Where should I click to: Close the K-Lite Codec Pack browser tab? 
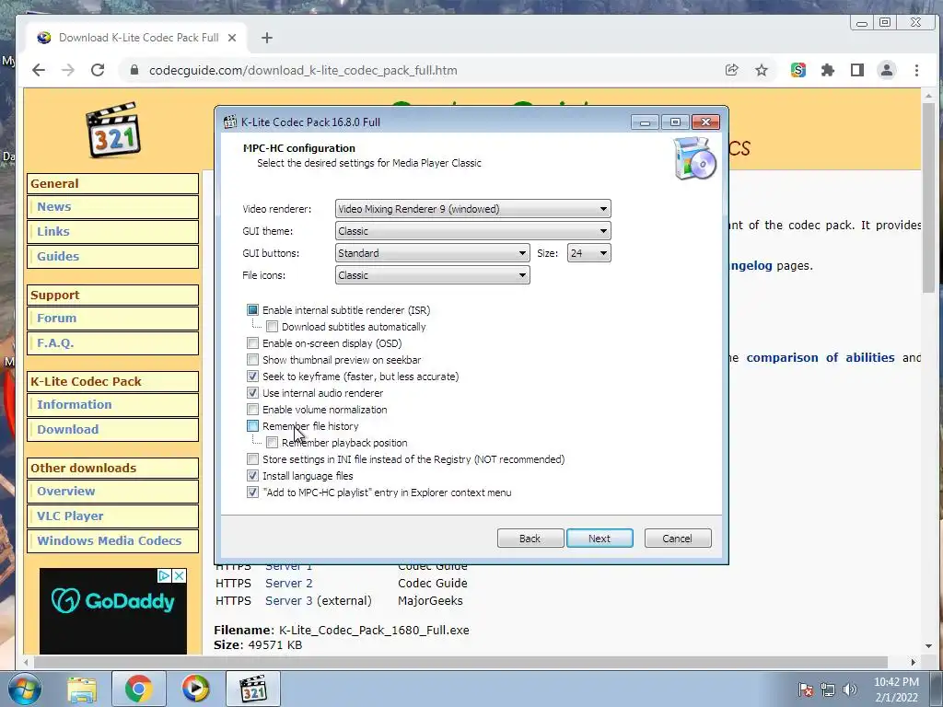232,38
